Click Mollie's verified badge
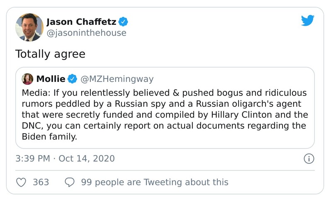 (x=73, y=79)
